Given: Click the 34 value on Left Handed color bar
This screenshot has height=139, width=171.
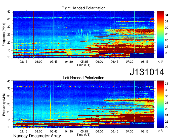Looking at the screenshot, I should pyautogui.click(x=166, y=84).
